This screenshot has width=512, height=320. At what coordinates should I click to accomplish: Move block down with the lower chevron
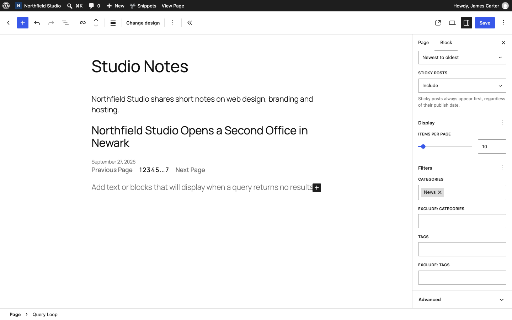[x=96, y=26]
